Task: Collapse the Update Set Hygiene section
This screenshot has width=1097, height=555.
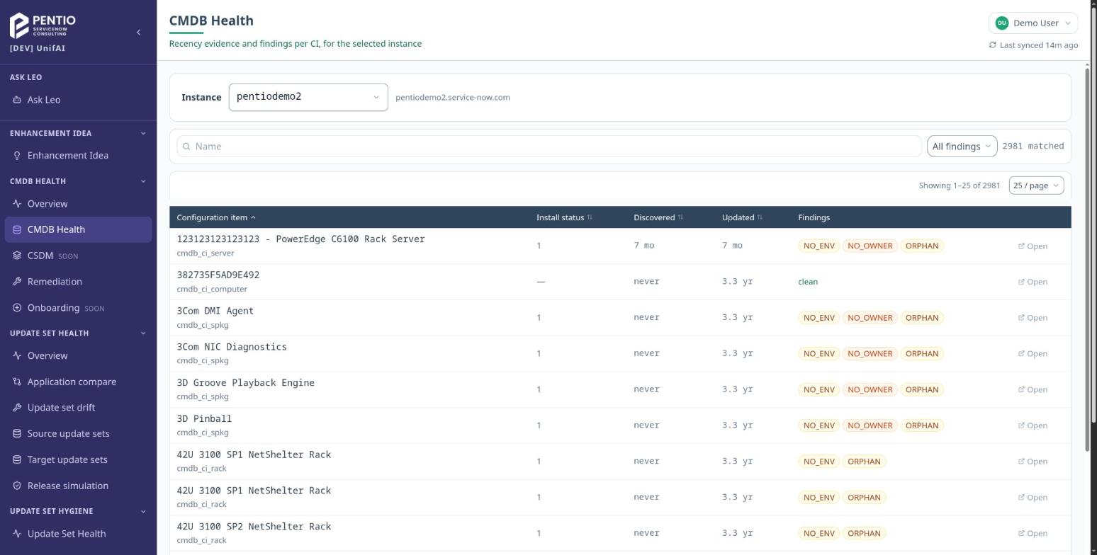Action: [143, 511]
